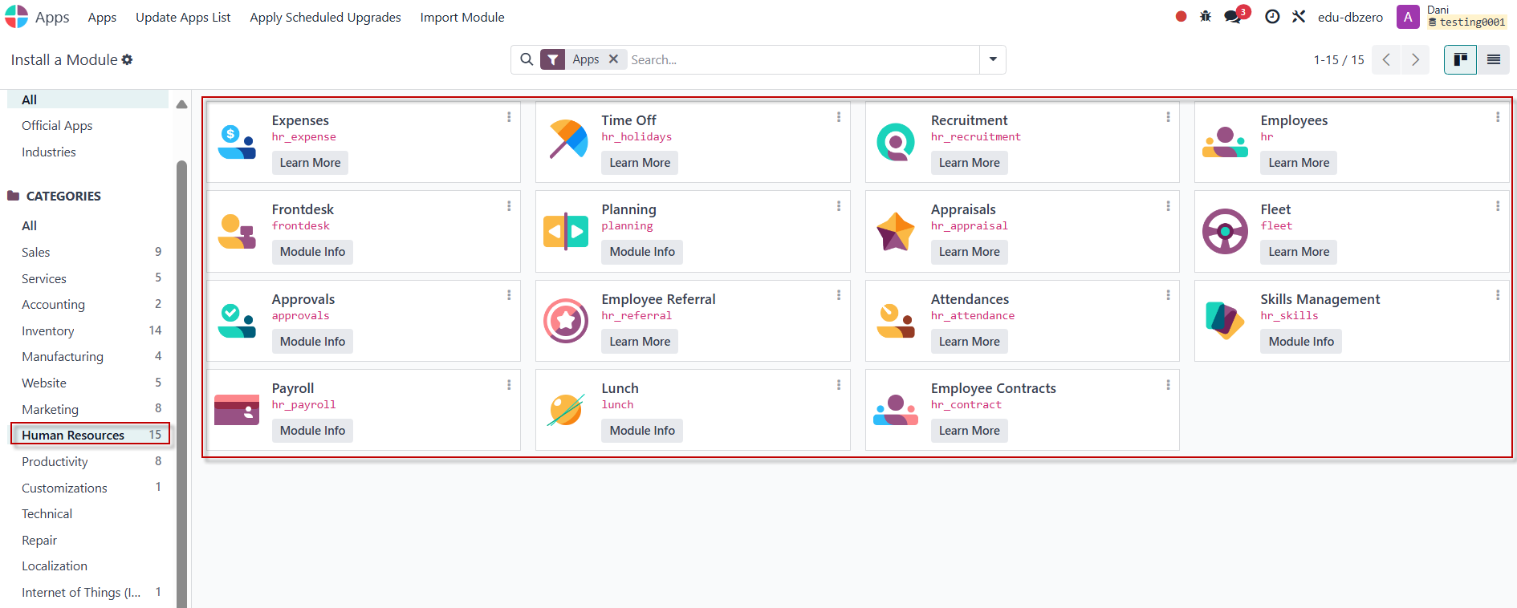Click the Attendances app icon

(x=896, y=321)
